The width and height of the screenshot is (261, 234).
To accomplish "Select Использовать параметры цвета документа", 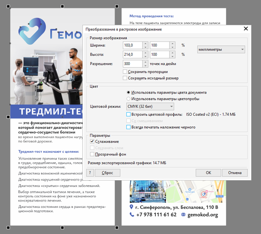I will pyautogui.click(x=128, y=92).
